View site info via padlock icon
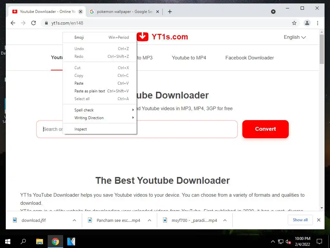The image size is (330, 248). [46, 23]
